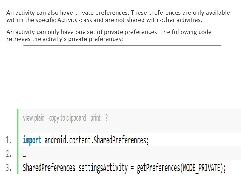
Task: Click the green vertical bar beside the code
Action: 17,142
